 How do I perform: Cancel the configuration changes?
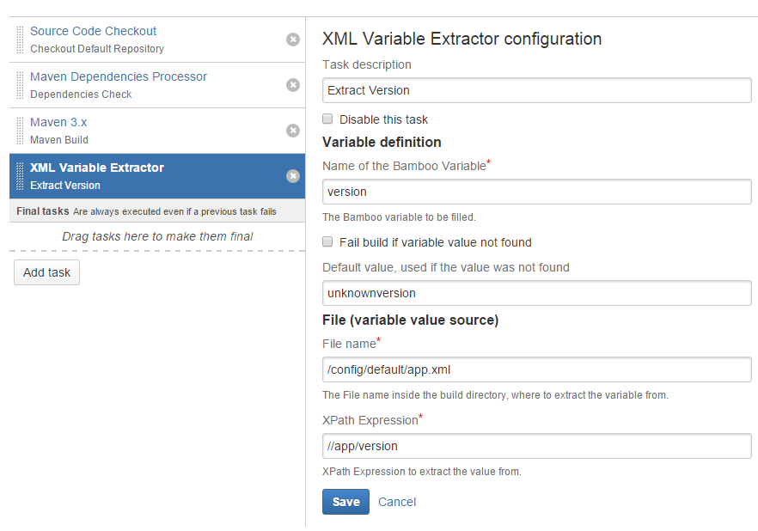click(x=397, y=502)
